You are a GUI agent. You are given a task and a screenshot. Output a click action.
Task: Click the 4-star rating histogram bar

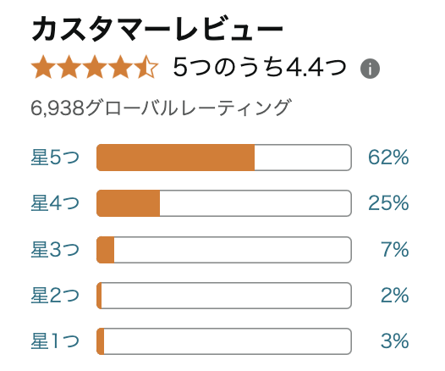(224, 203)
